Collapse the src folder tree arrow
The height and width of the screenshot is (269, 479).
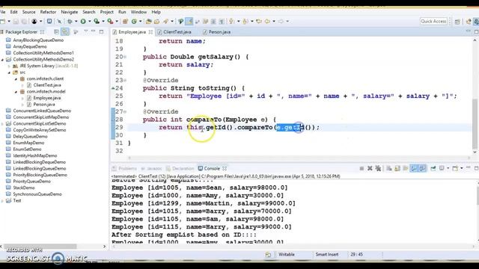pyautogui.click(x=9, y=72)
